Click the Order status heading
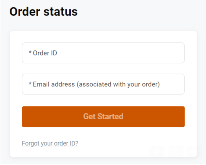This screenshot has width=206, height=165. tap(44, 12)
